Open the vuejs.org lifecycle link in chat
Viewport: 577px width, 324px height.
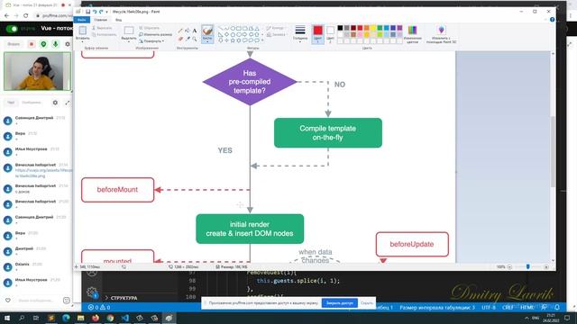[x=43, y=173]
